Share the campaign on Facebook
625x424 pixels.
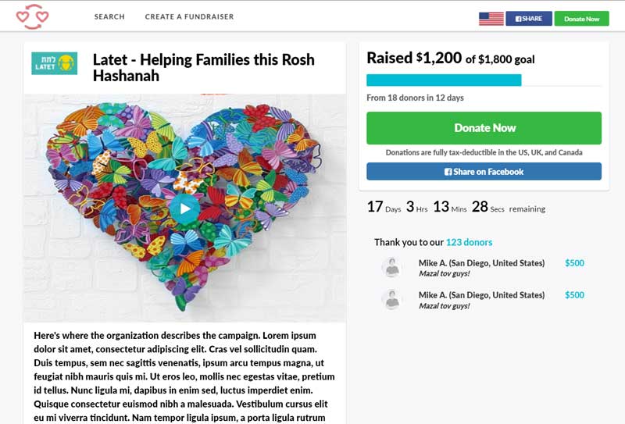tap(484, 172)
